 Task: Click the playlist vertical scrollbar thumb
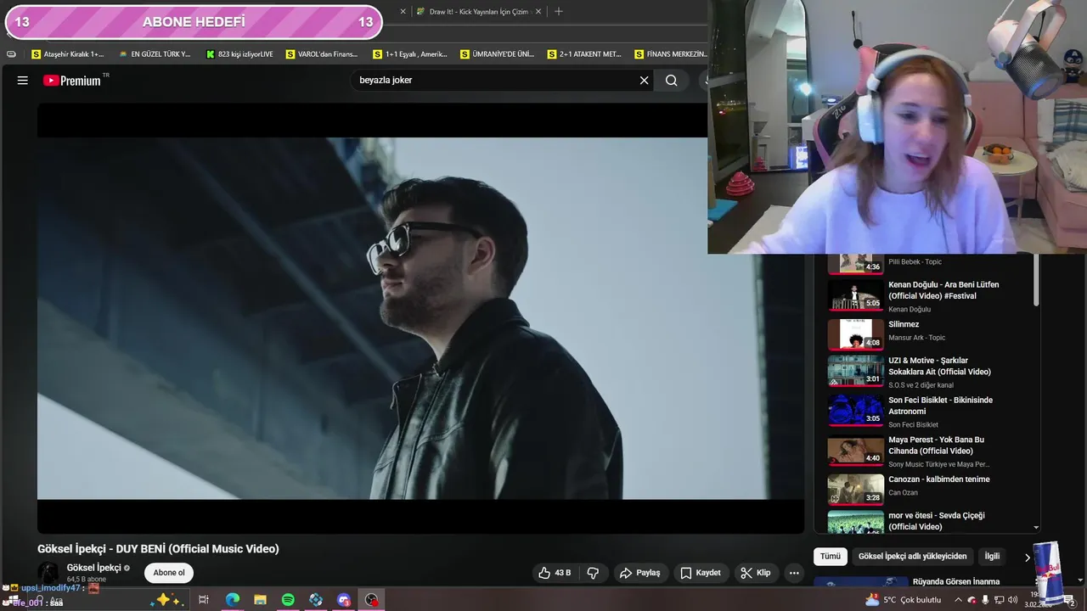(1036, 280)
